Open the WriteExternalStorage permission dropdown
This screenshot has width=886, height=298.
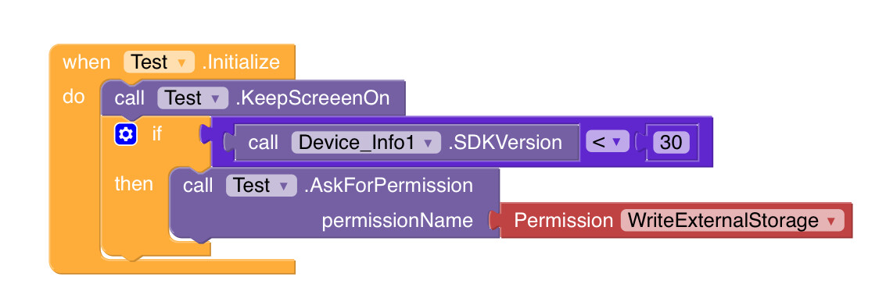(732, 220)
